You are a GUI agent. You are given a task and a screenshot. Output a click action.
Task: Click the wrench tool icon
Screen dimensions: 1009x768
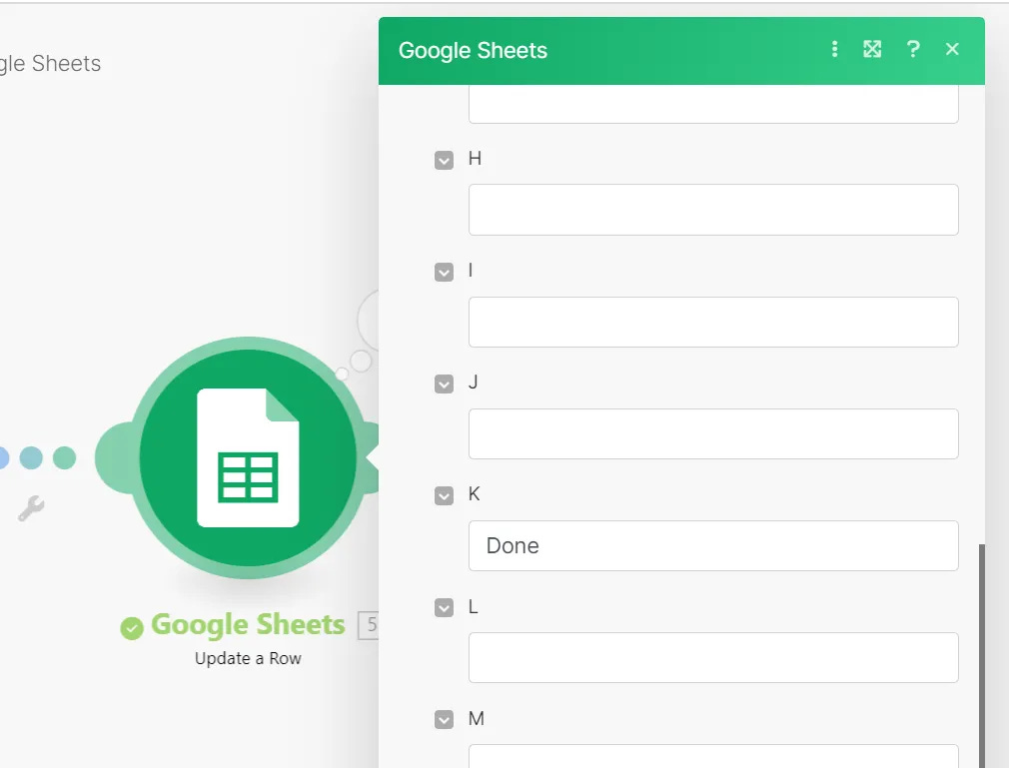tap(31, 508)
